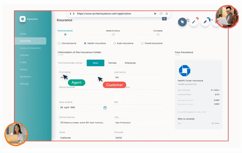Go forward with the right chevron
The height and width of the screenshot is (153, 242).
(x=74, y=14)
